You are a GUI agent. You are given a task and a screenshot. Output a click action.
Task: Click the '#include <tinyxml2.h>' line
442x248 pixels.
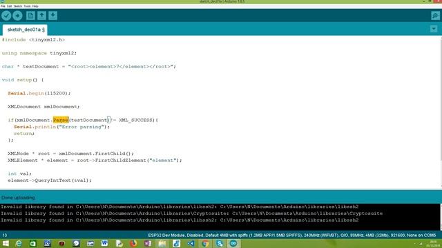pyautogui.click(x=33, y=40)
